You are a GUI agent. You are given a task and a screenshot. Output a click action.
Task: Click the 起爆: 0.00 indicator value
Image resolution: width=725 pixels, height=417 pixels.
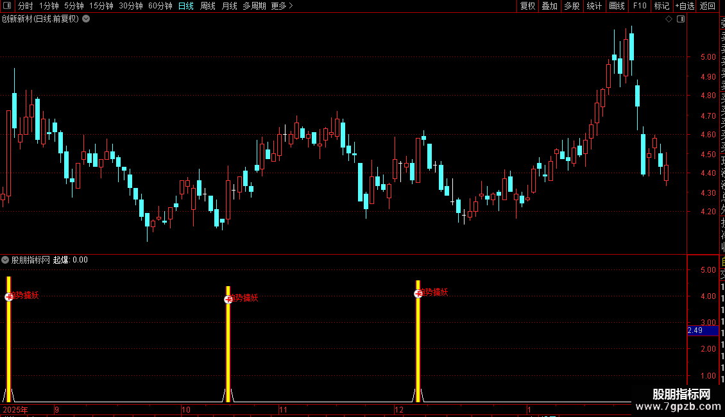71,260
